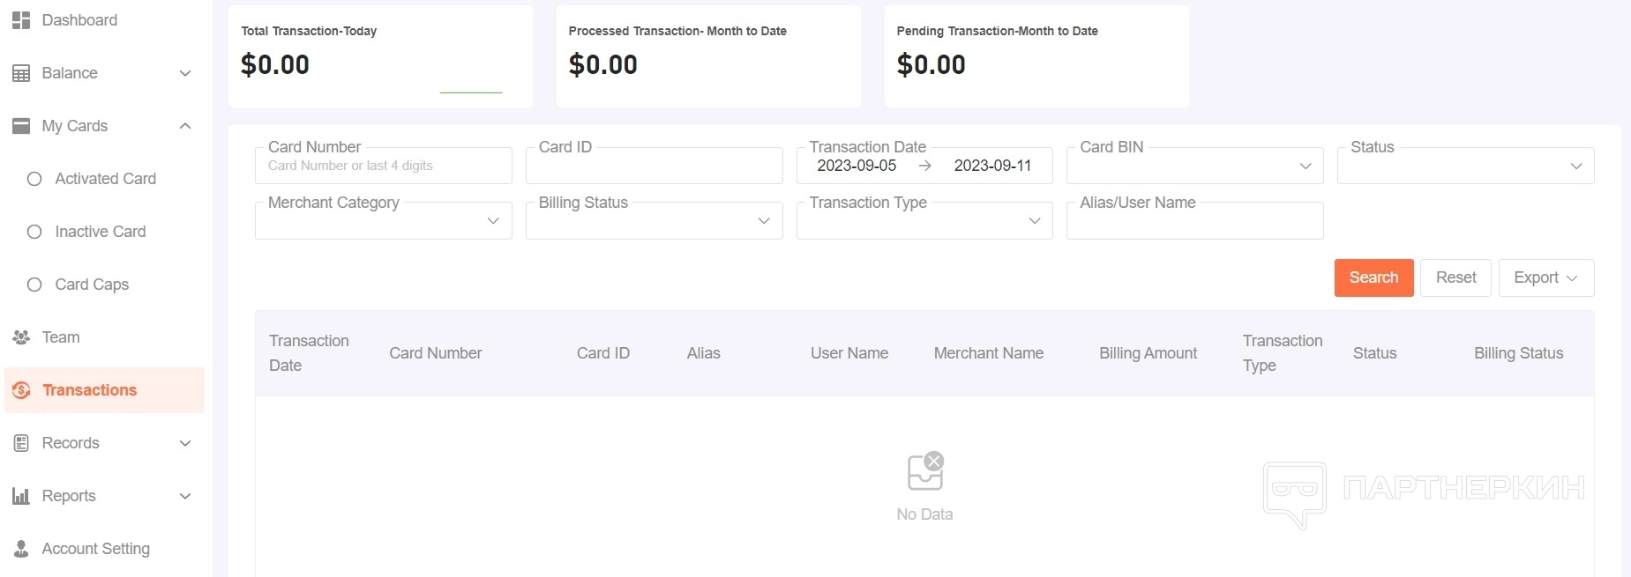Open the Export dropdown button
This screenshot has height=577, width=1631.
click(1545, 277)
